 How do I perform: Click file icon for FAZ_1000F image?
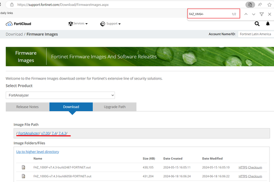point(23,167)
